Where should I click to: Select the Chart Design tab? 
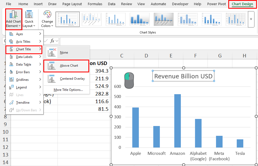click(x=242, y=4)
